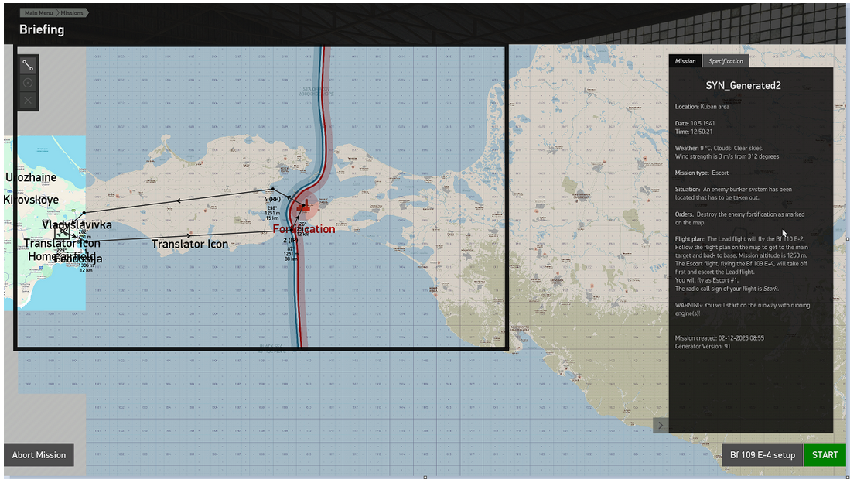
Task: Open the Bf 109 E-4 setup
Action: tap(762, 455)
